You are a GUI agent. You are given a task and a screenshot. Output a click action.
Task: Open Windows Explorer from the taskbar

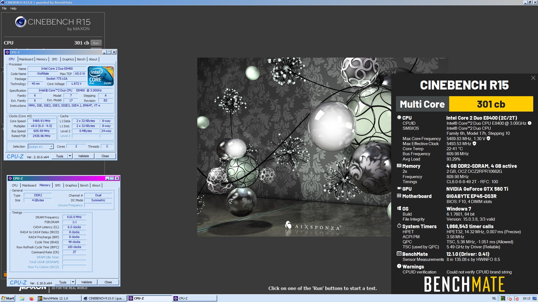pyautogui.click(x=22, y=298)
